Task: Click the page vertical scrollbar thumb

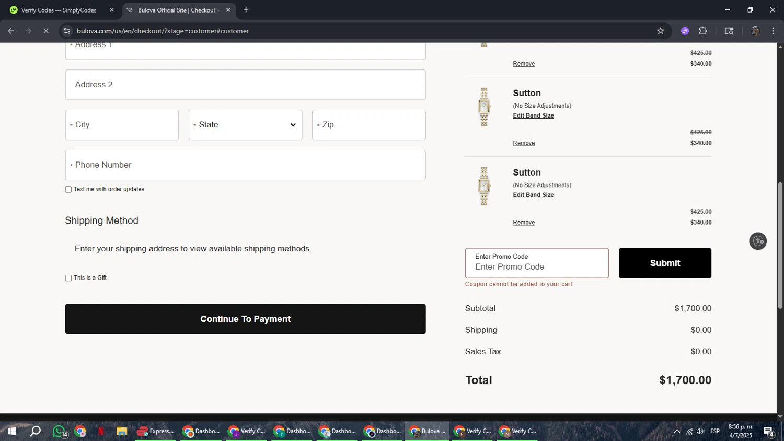Action: point(780,246)
